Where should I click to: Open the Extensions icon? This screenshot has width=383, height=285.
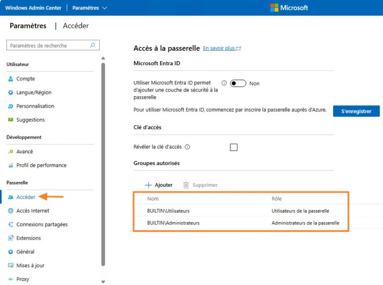tap(11, 238)
